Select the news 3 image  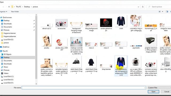(106, 46)
